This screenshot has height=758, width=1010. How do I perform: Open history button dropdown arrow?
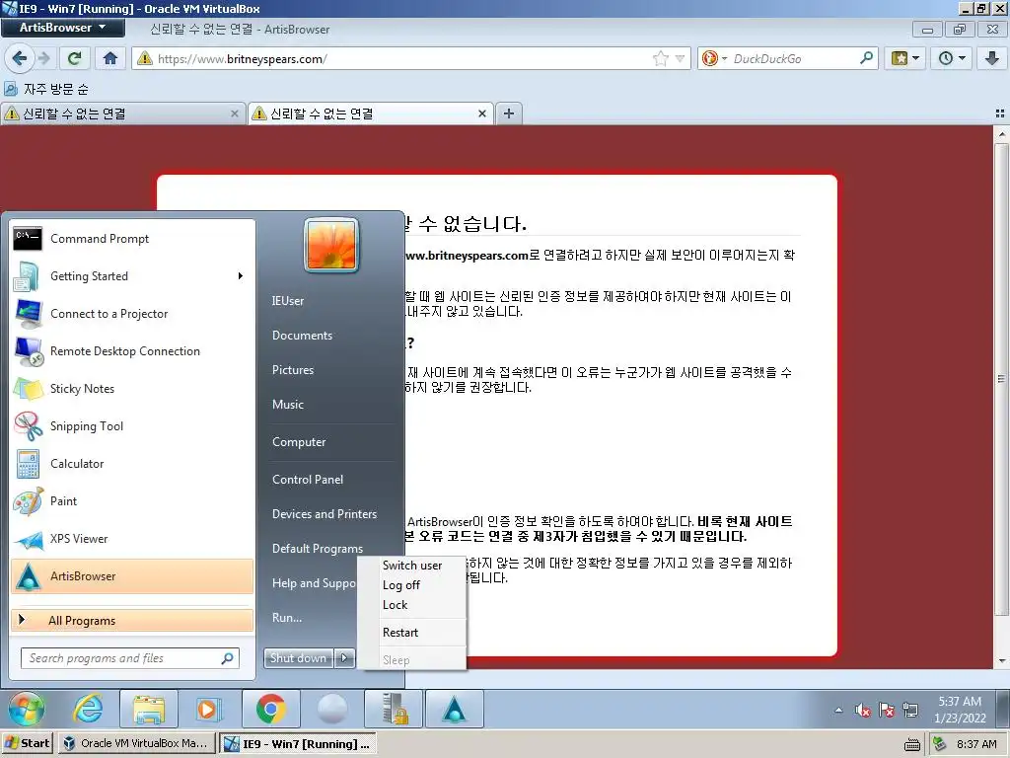click(x=963, y=58)
